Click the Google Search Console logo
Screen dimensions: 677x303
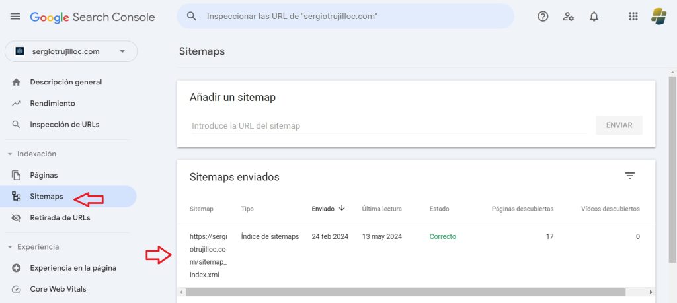coord(93,17)
